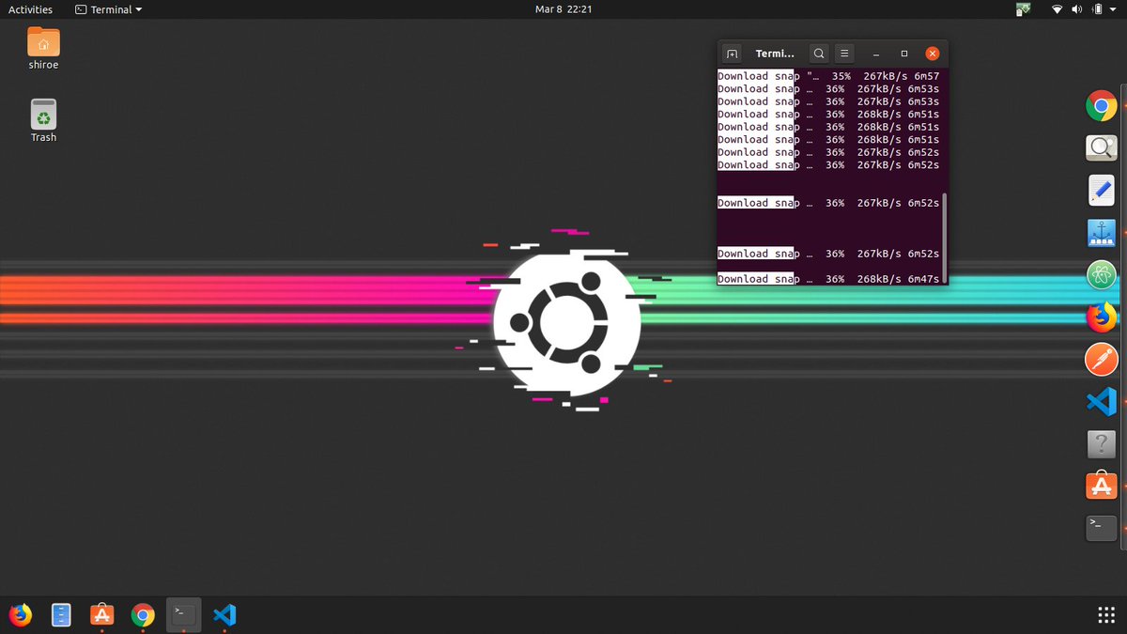Viewport: 1127px width, 634px height.
Task: Expand the Terminal app menu in top bar
Action: click(109, 9)
